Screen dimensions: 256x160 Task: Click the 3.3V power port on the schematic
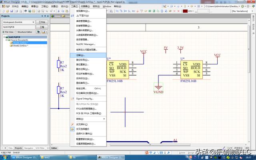pyautogui.click(x=180, y=50)
